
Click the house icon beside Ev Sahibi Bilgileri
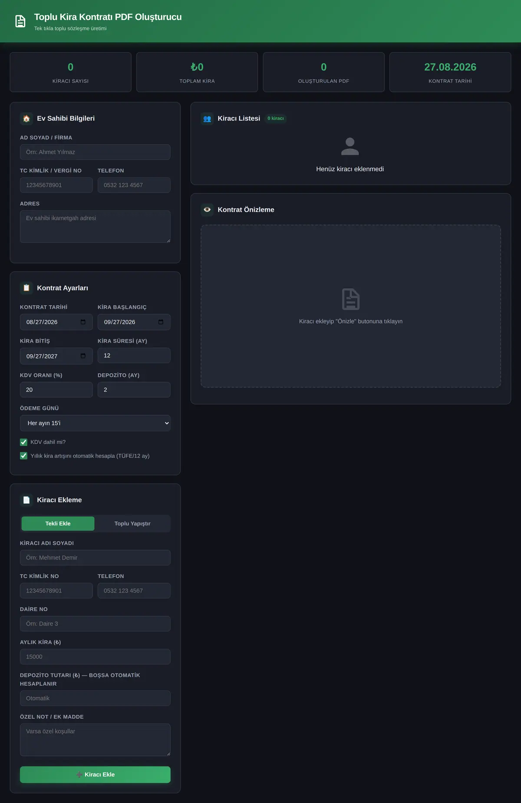tap(26, 118)
